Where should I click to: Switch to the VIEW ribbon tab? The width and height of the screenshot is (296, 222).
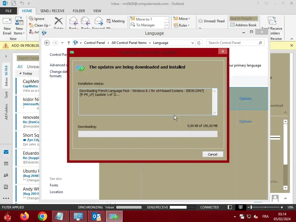click(x=97, y=11)
